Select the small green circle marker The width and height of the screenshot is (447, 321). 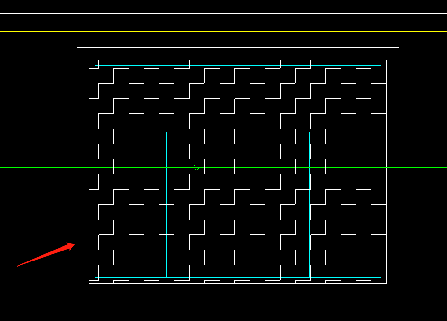(x=196, y=168)
